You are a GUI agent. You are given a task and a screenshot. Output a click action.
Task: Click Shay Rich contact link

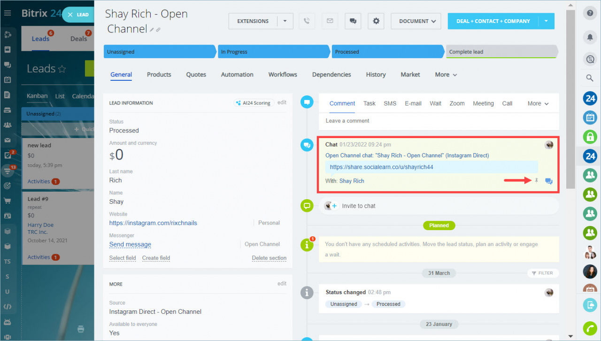coord(352,181)
